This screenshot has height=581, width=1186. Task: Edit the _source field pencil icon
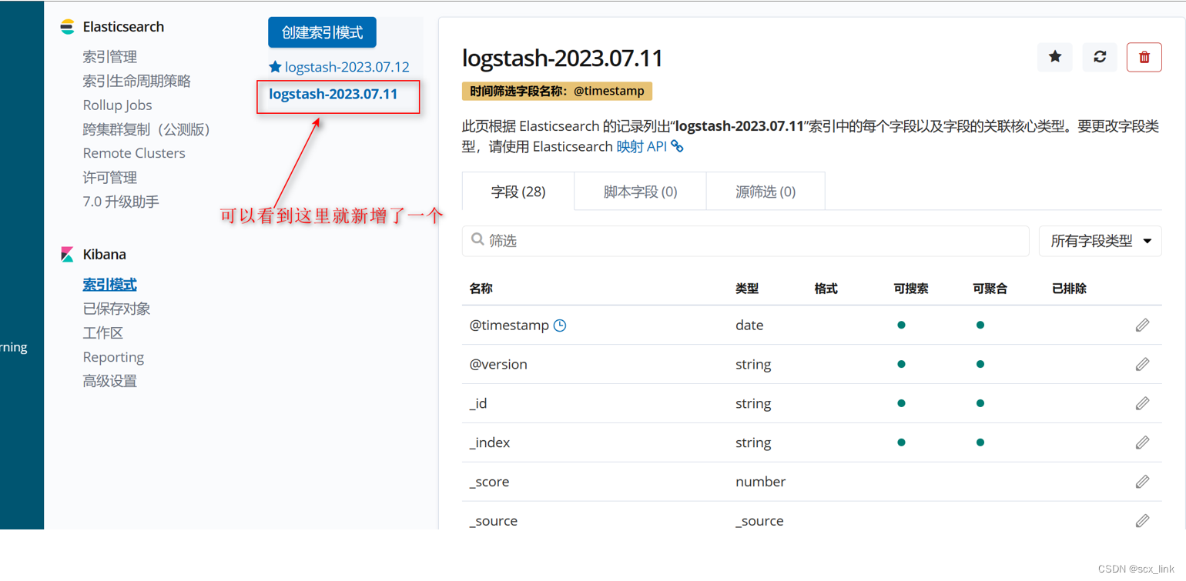[1142, 521]
